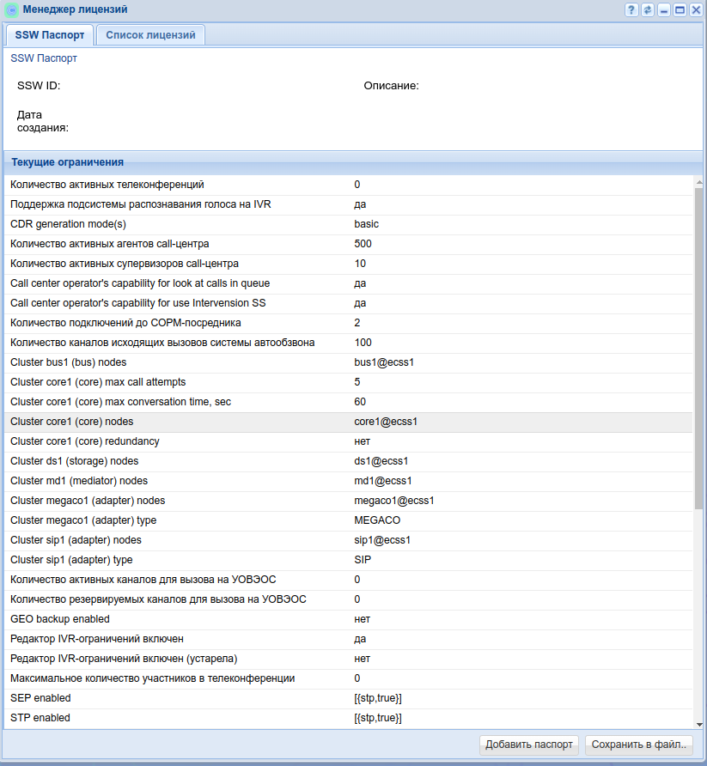The image size is (707, 766).
Task: Click value bus1@ecss1 in the nodes row
Action: click(384, 362)
